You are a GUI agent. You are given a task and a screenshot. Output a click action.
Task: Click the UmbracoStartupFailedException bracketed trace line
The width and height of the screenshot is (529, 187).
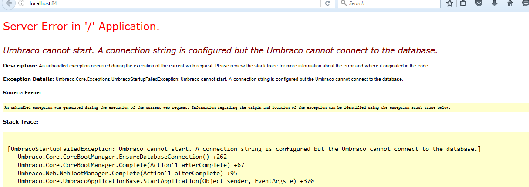(244, 149)
